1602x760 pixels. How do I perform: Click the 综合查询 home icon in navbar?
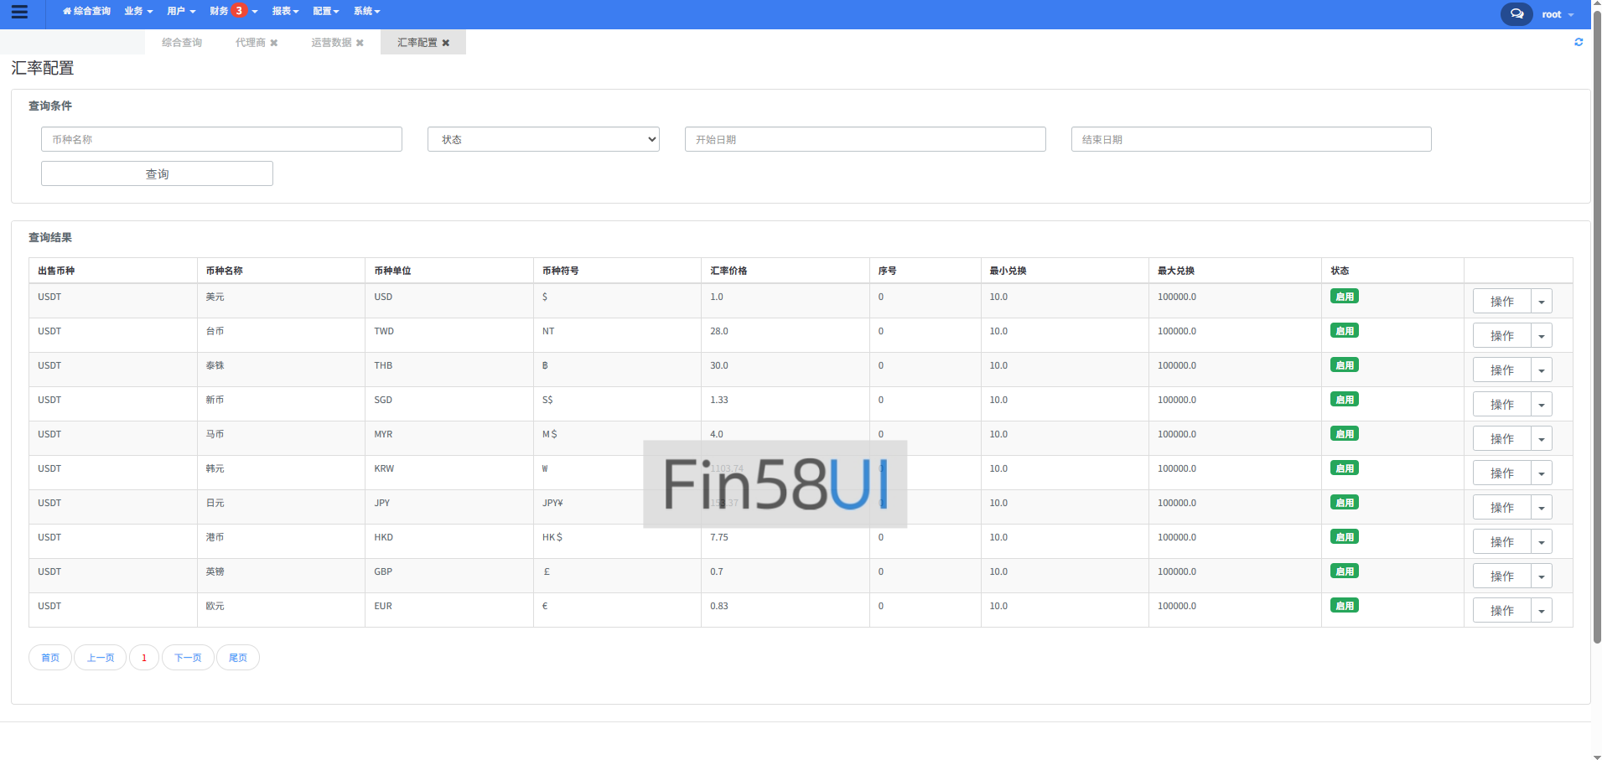(67, 12)
